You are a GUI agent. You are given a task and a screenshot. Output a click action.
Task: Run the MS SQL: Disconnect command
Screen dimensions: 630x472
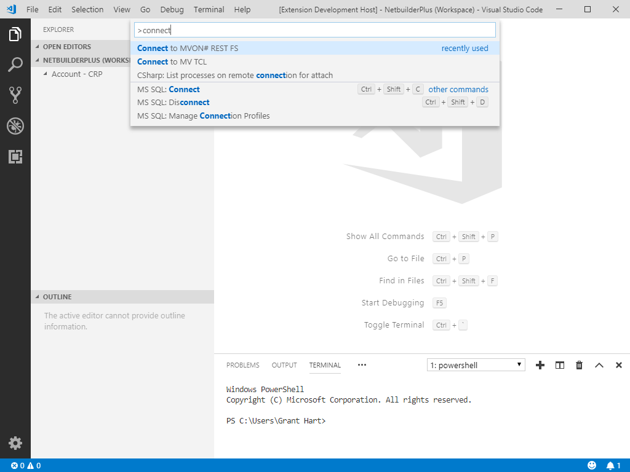pos(314,103)
